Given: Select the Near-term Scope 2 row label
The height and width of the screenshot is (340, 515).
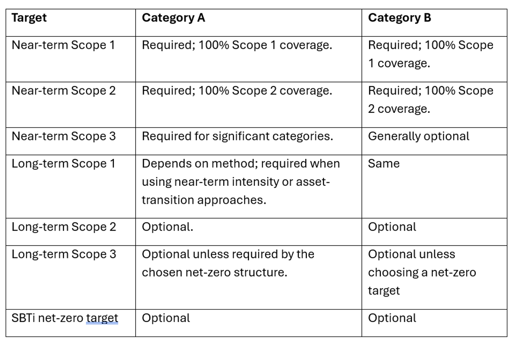Looking at the screenshot, I should click(64, 91).
